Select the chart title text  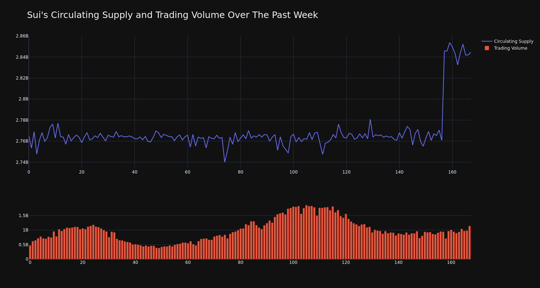click(172, 15)
